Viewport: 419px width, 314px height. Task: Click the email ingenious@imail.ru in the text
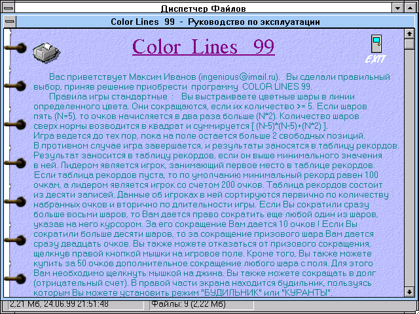pyautogui.click(x=238, y=77)
